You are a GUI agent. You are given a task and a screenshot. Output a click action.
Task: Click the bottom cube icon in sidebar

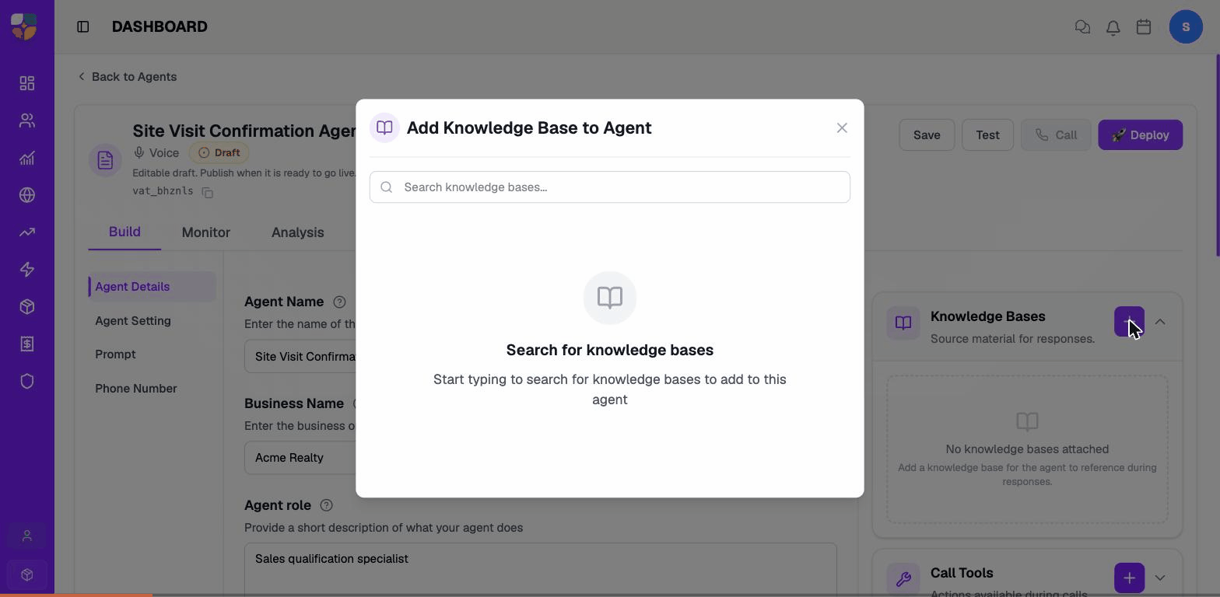click(x=27, y=575)
